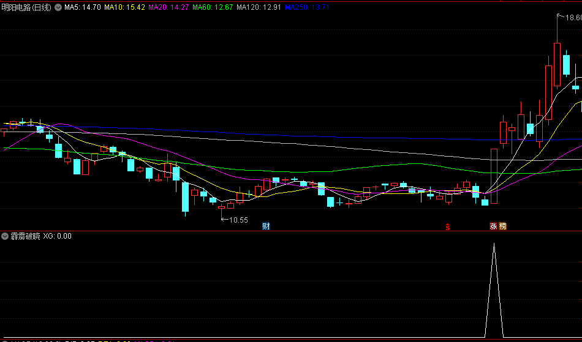Expand the dropdown beside 霹雳破晓 indicator
The image size is (582, 342).
point(5,236)
